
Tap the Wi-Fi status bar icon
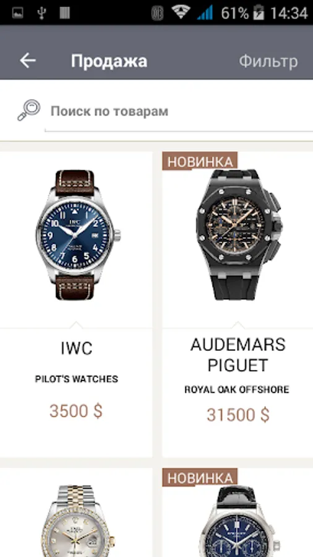tap(180, 12)
